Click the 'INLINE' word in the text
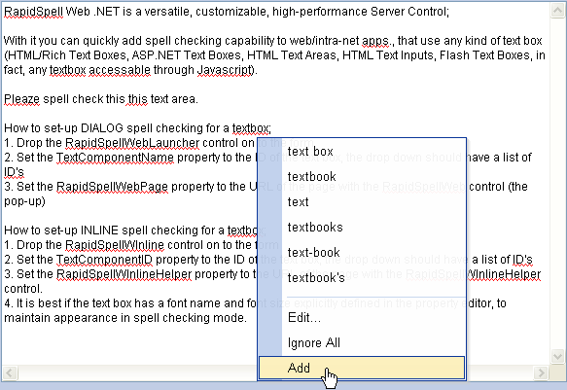Viewport: 567px width, 390px height. coord(99,230)
